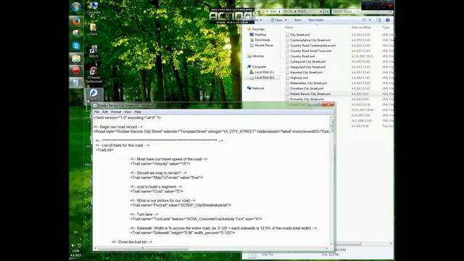Select Computer in Explorer sidebar
The width and height of the screenshot is (464, 261).
click(260, 67)
